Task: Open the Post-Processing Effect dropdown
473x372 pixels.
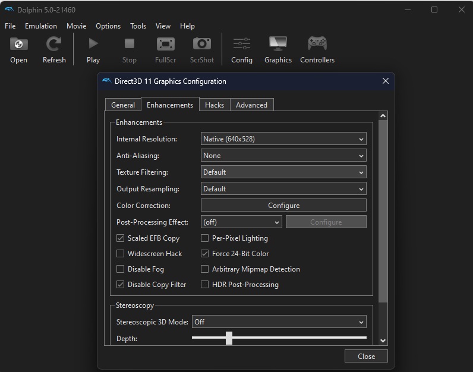Action: point(241,222)
